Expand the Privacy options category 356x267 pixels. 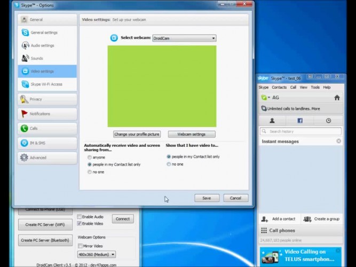[x=47, y=99]
